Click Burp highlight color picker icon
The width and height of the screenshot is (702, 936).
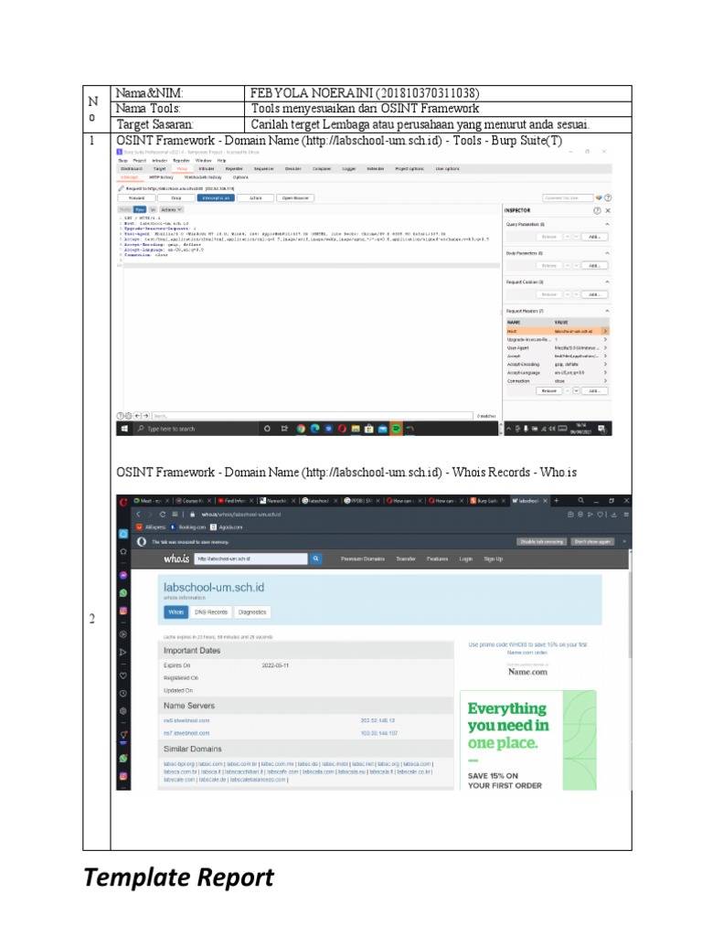pos(599,197)
